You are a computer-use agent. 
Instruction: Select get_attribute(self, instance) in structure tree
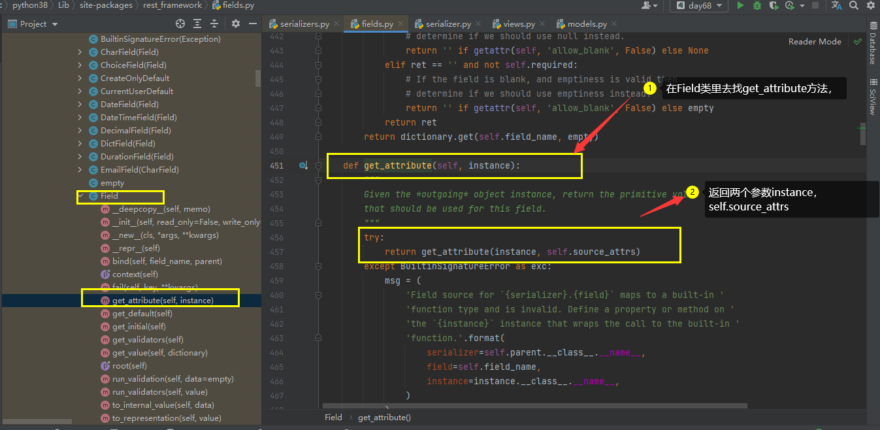(163, 301)
